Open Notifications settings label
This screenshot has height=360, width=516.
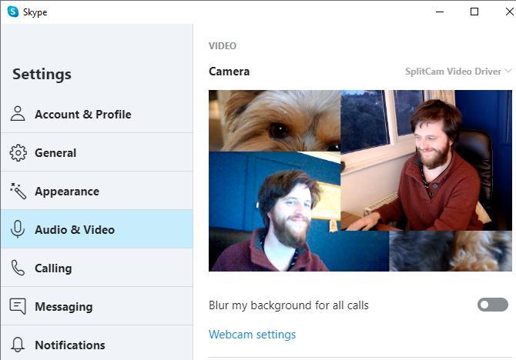69,345
